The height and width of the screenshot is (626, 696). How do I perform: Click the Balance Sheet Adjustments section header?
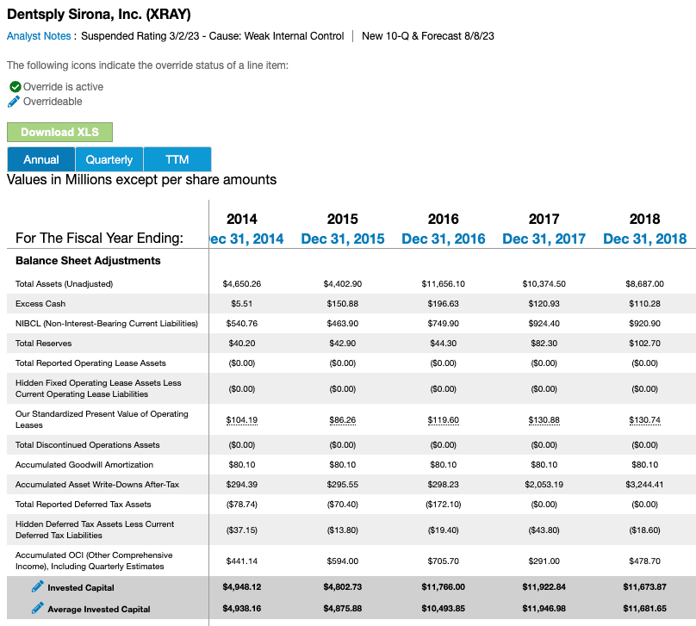point(88,260)
